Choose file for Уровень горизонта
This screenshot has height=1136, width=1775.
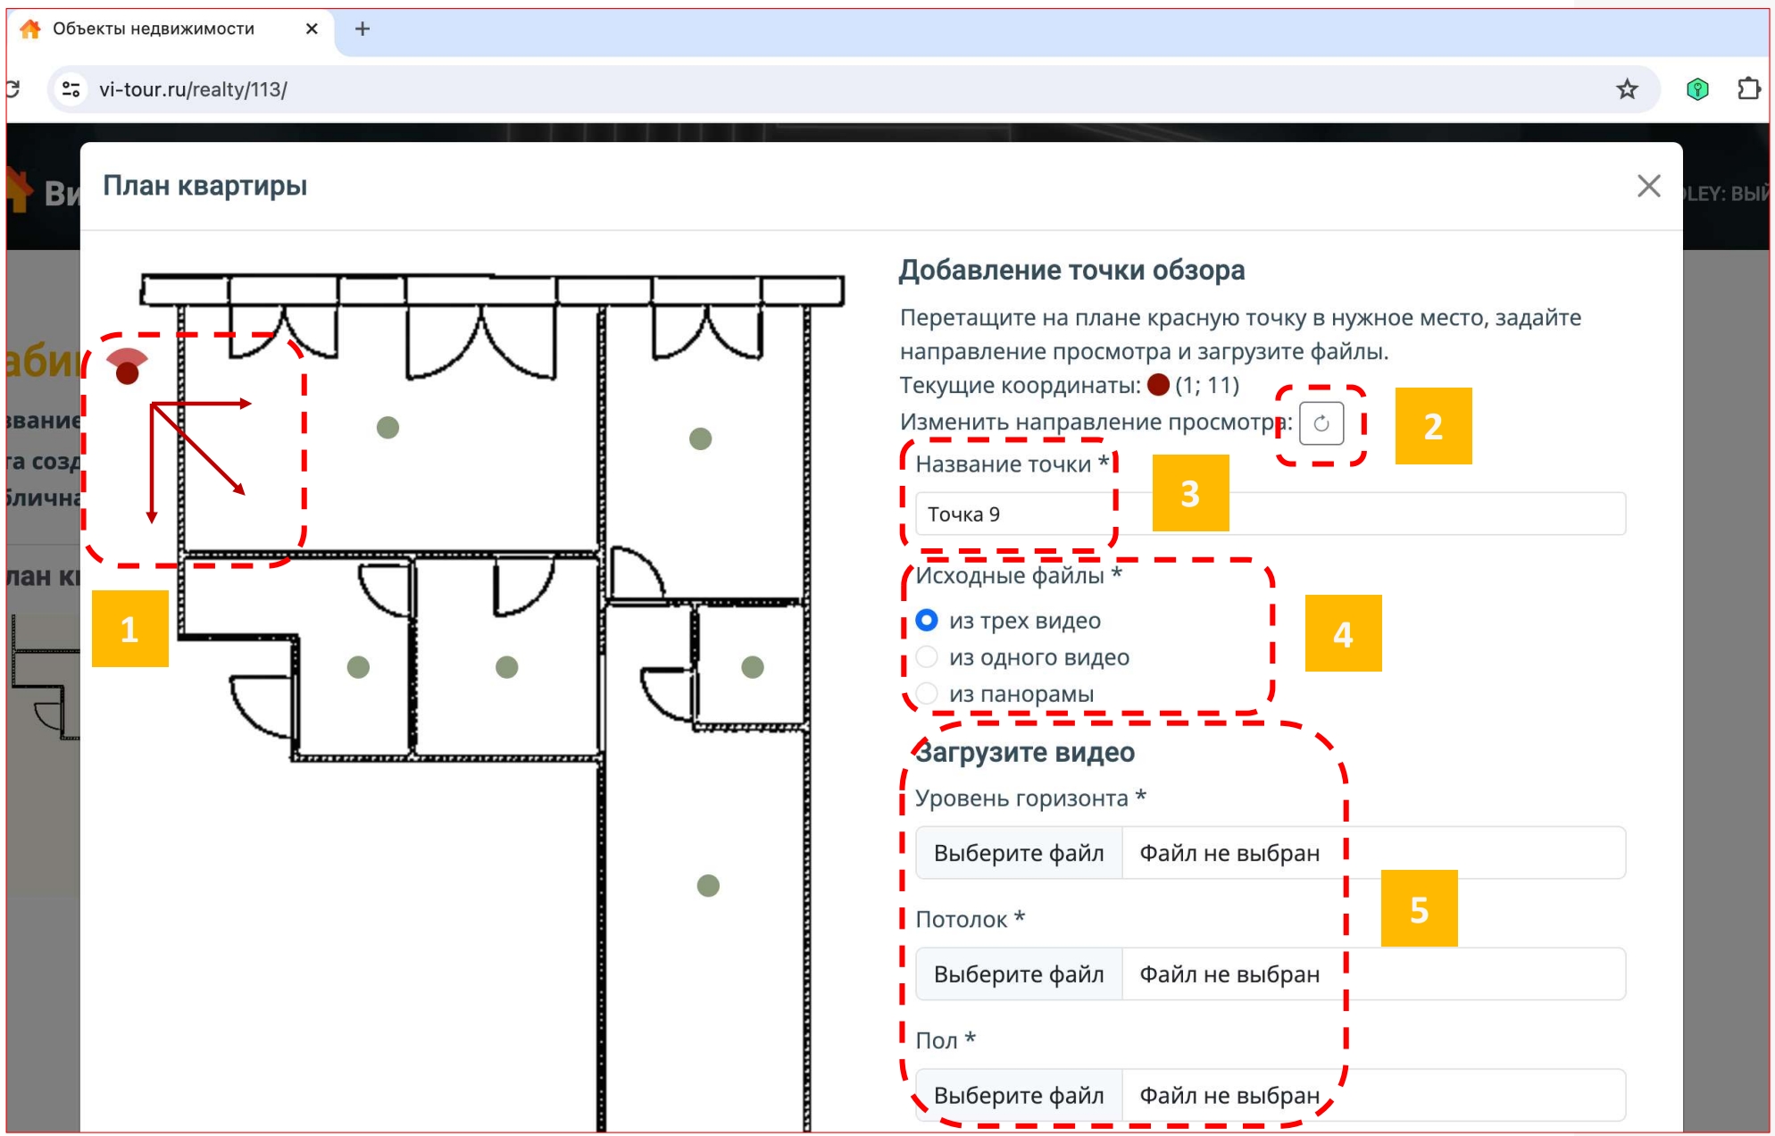point(1018,853)
